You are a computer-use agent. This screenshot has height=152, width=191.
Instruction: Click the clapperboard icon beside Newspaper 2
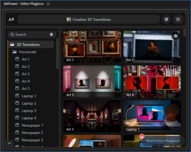click(17, 132)
